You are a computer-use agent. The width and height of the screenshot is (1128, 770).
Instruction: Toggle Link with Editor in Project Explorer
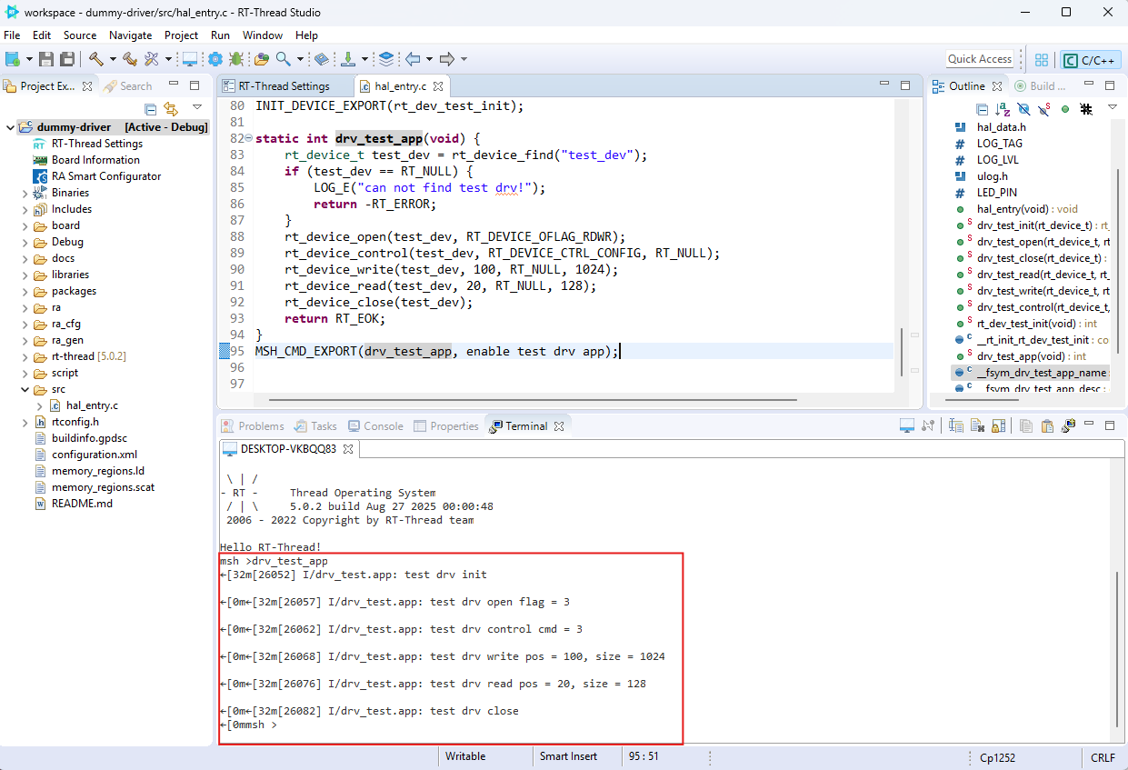(170, 108)
